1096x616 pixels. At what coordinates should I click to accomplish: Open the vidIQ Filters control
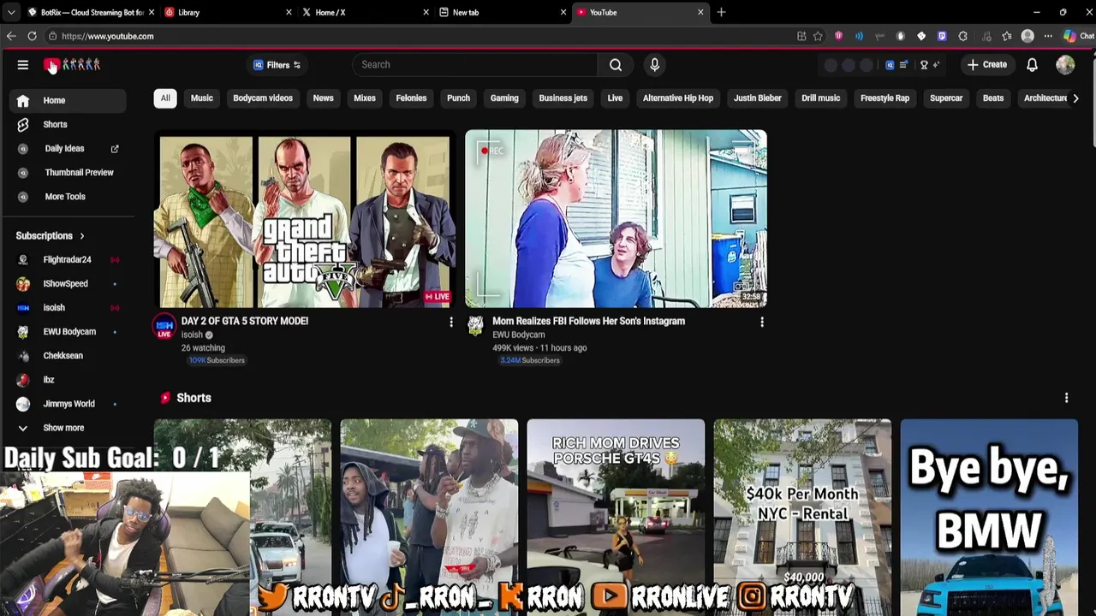tap(277, 65)
